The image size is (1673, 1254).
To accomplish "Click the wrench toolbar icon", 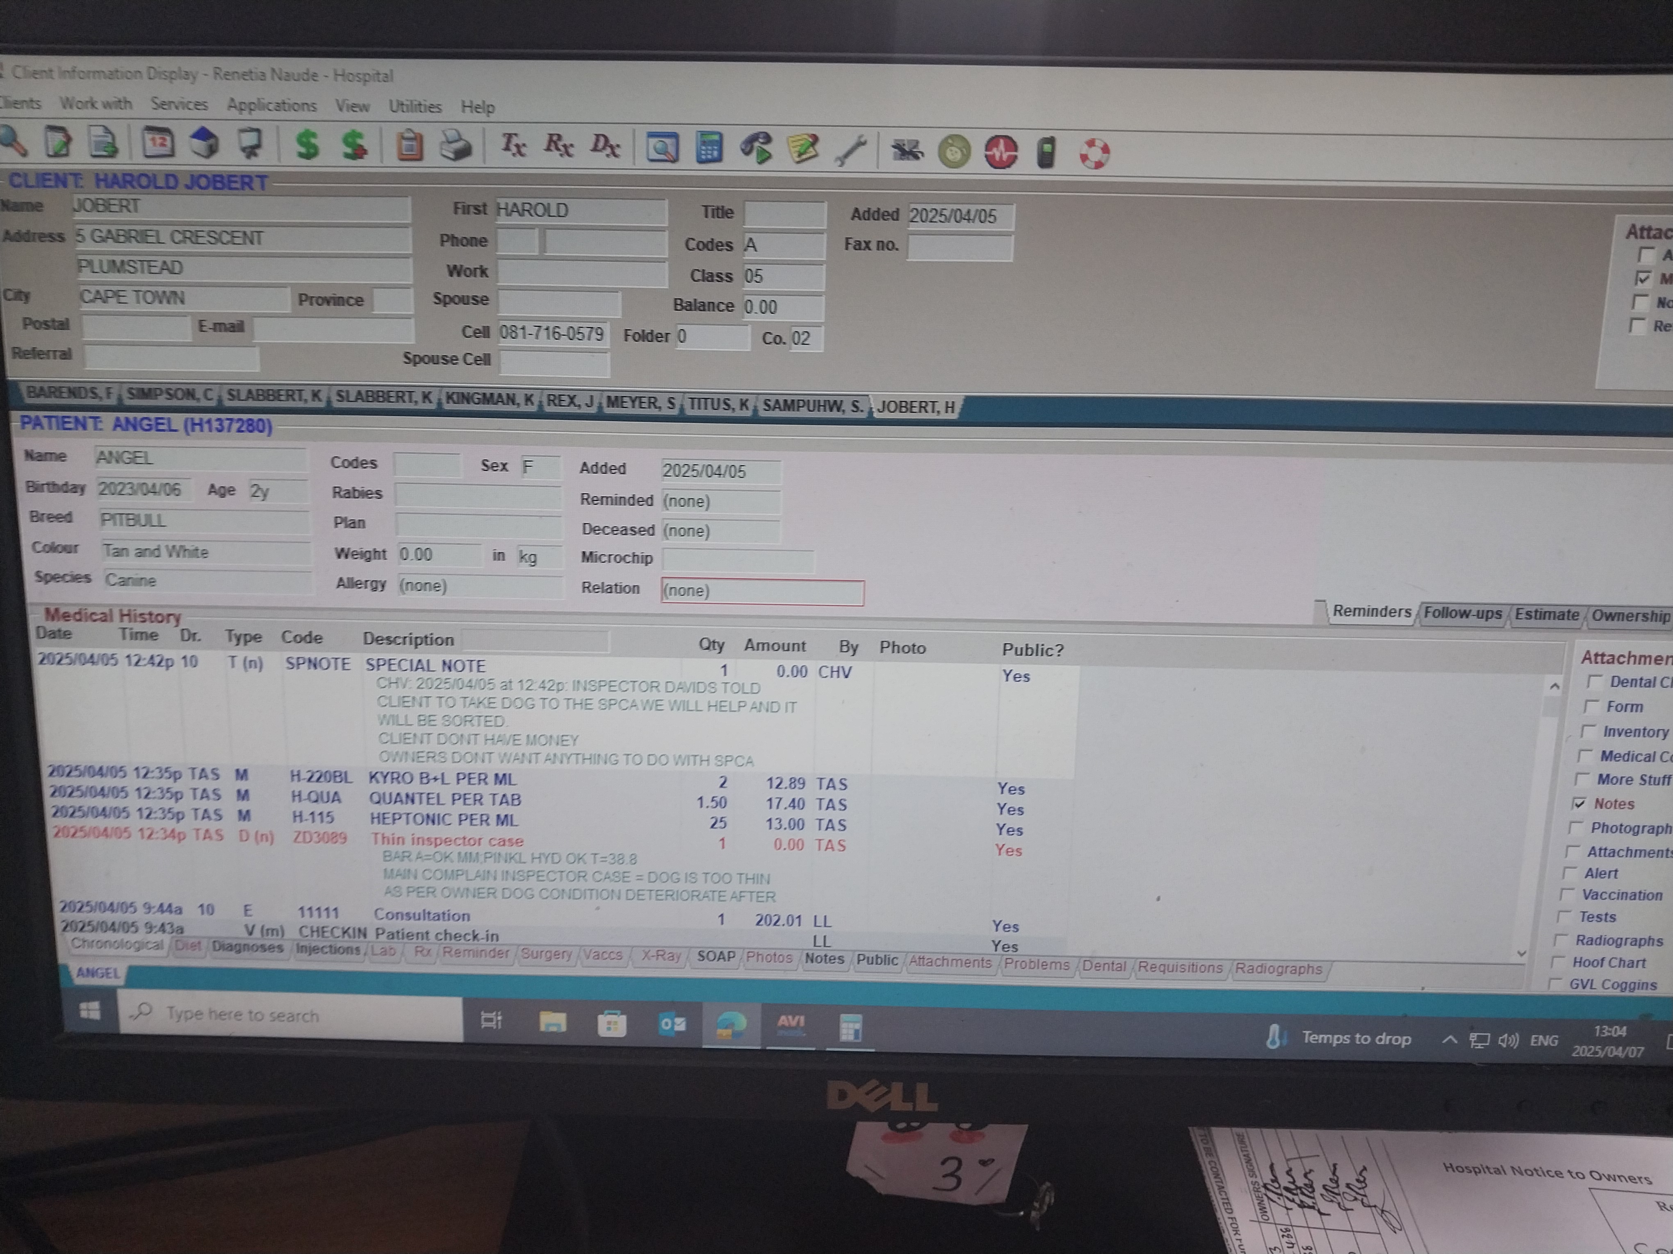I will (x=851, y=150).
